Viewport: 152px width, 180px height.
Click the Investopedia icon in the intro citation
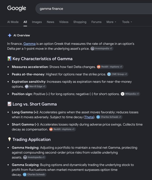(92, 48)
